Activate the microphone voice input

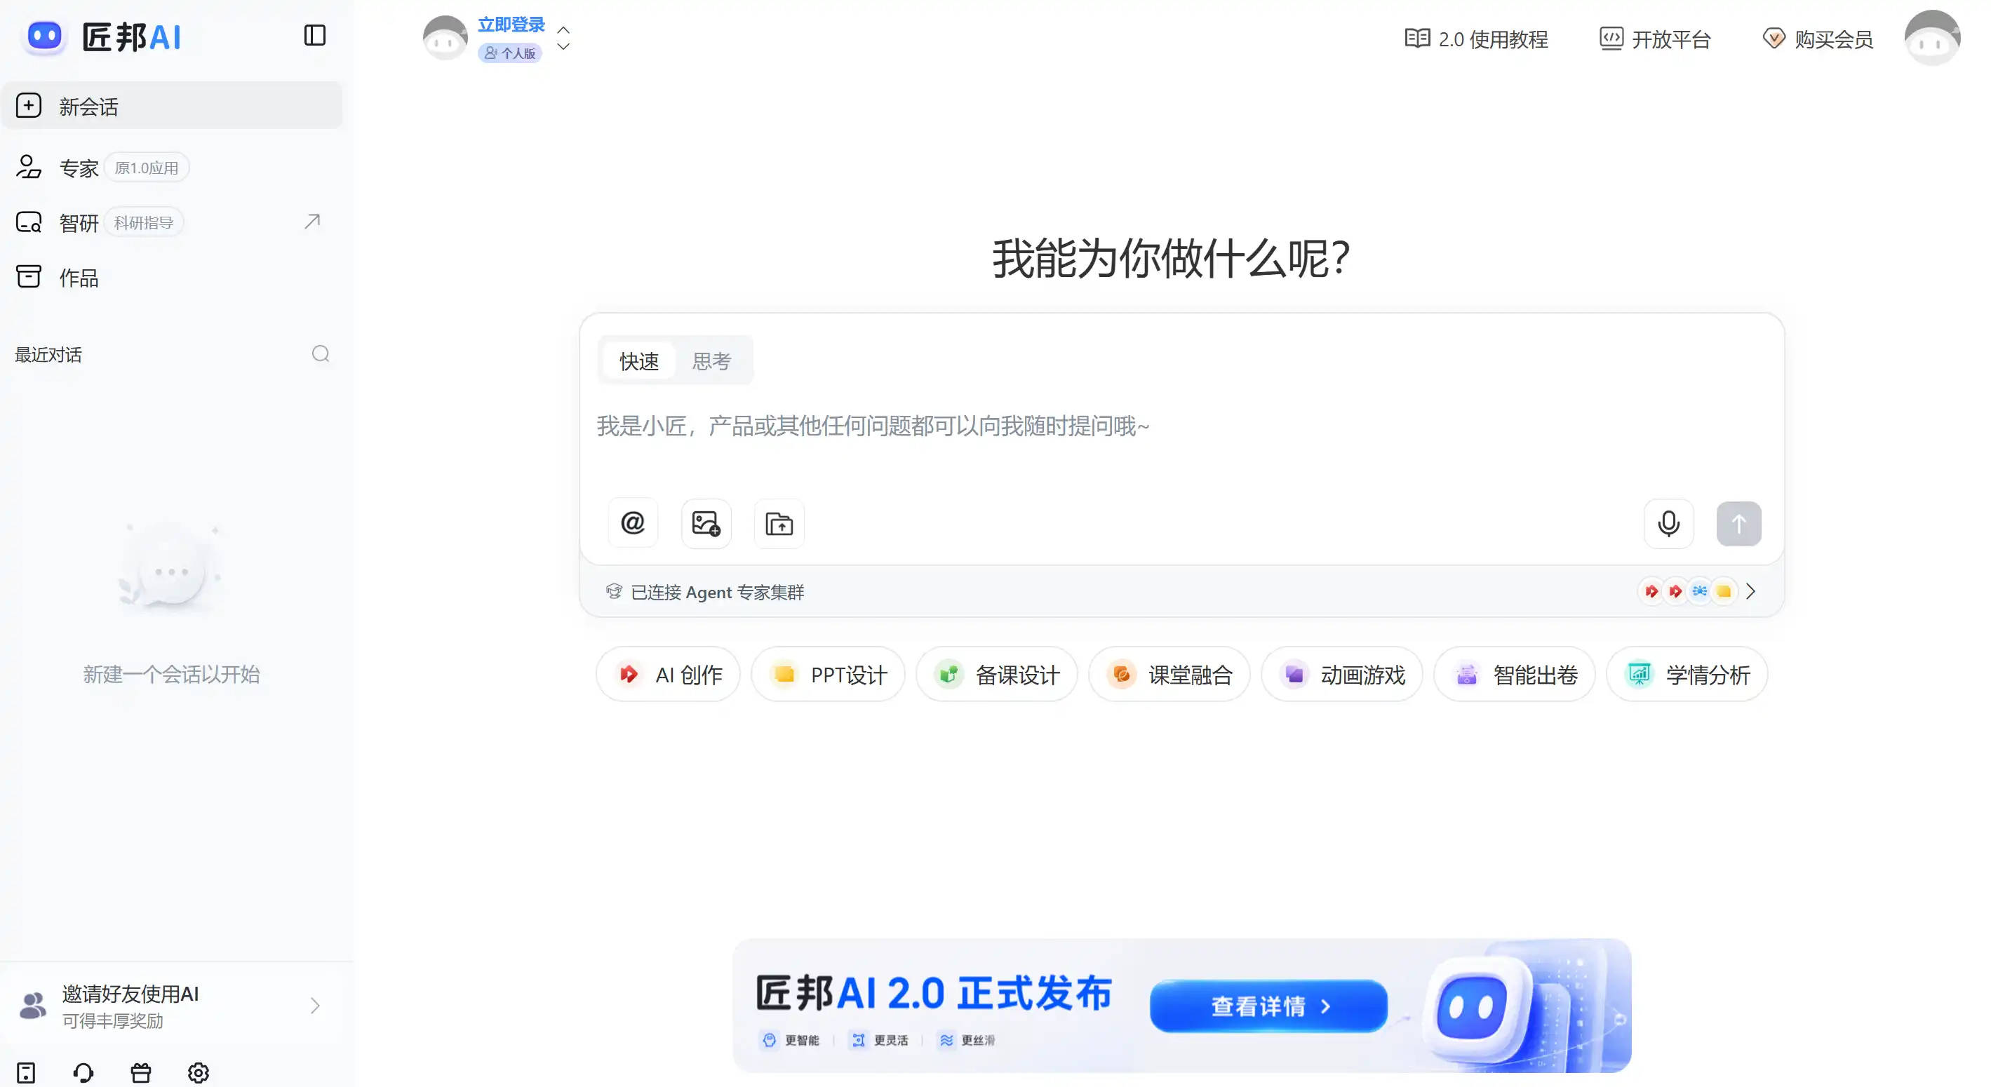[x=1668, y=523]
